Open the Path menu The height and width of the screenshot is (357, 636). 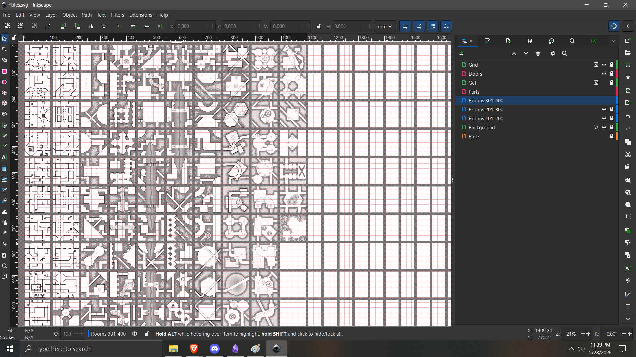[87, 15]
